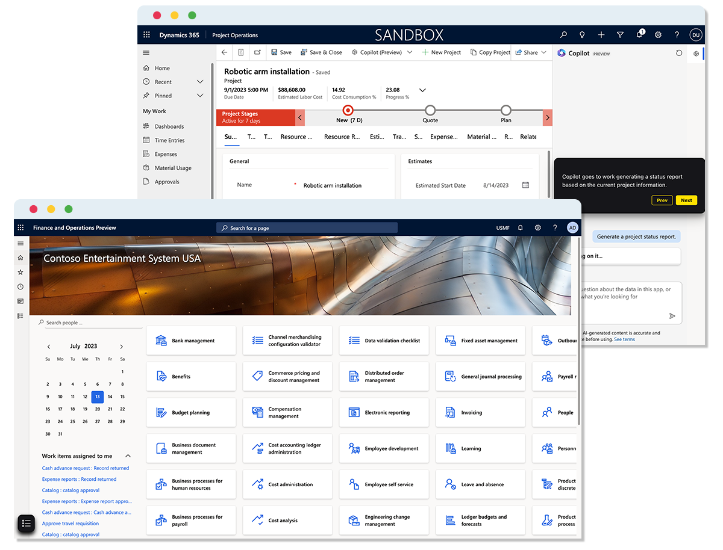Toggle the Dynamics 365 site map hamburger
Image resolution: width=723 pixels, height=550 pixels.
click(146, 53)
